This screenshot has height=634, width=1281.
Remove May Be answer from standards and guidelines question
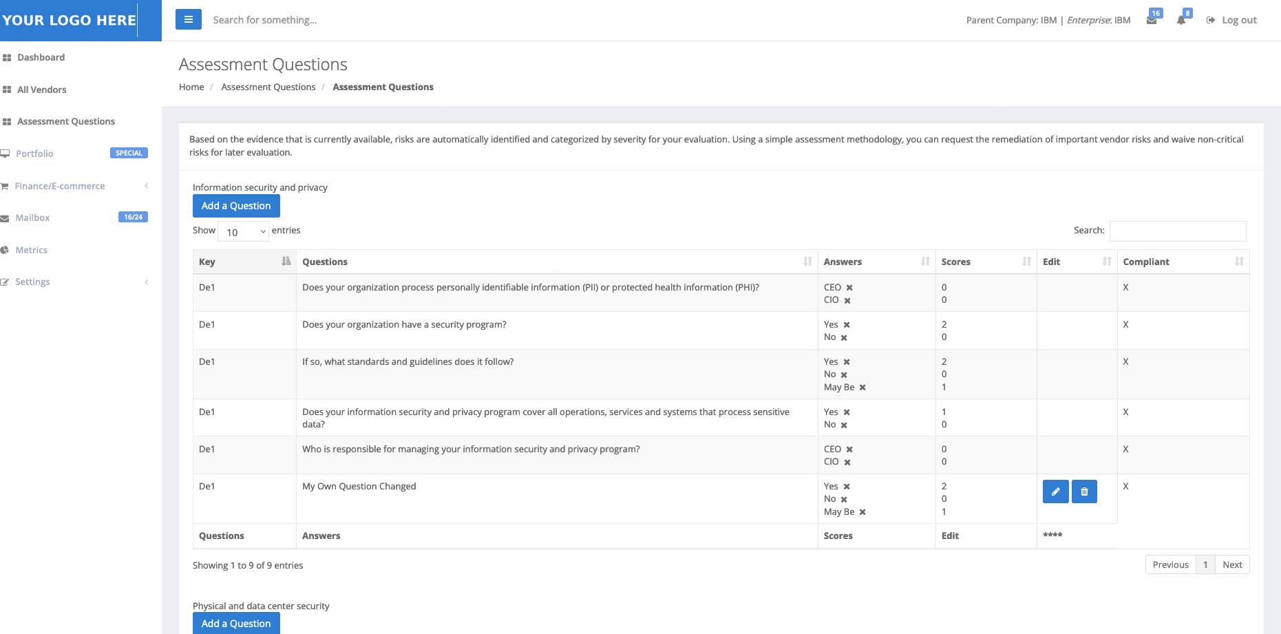click(x=862, y=388)
